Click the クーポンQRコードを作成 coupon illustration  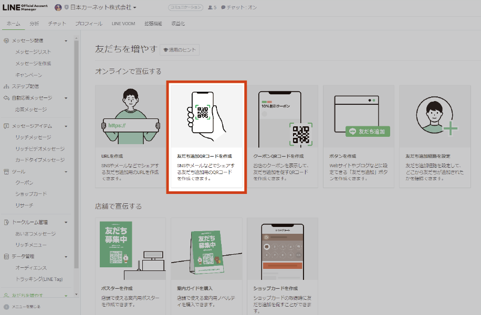tap(283, 116)
